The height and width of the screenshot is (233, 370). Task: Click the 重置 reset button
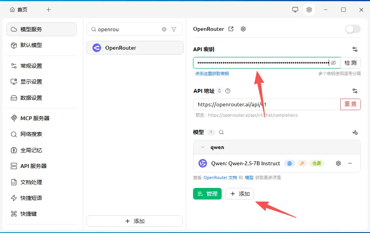point(350,104)
